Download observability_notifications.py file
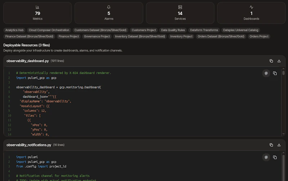Screen dimensions: 288x181 pos(279,145)
